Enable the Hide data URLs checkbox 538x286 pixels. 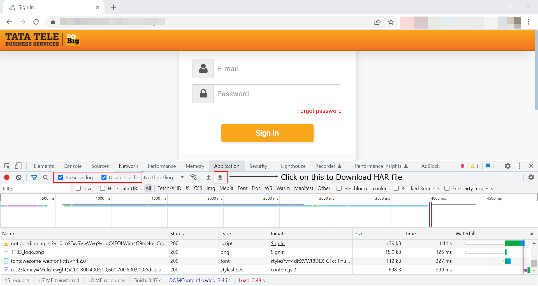pos(103,189)
